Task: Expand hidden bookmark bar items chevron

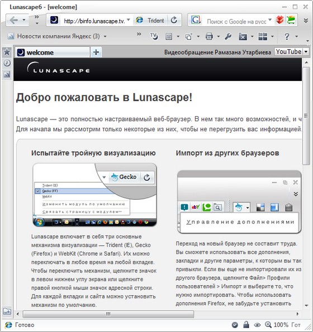Action: pyautogui.click(x=139, y=34)
